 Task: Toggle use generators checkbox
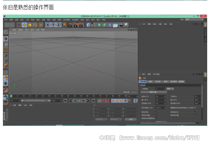click(156, 115)
